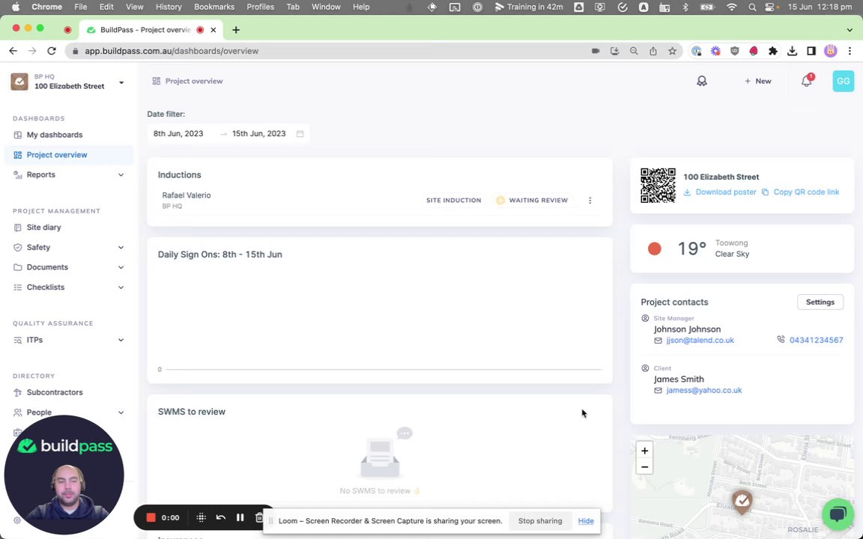
Task: Open Rafael Valerio induction row
Action: 380,200
